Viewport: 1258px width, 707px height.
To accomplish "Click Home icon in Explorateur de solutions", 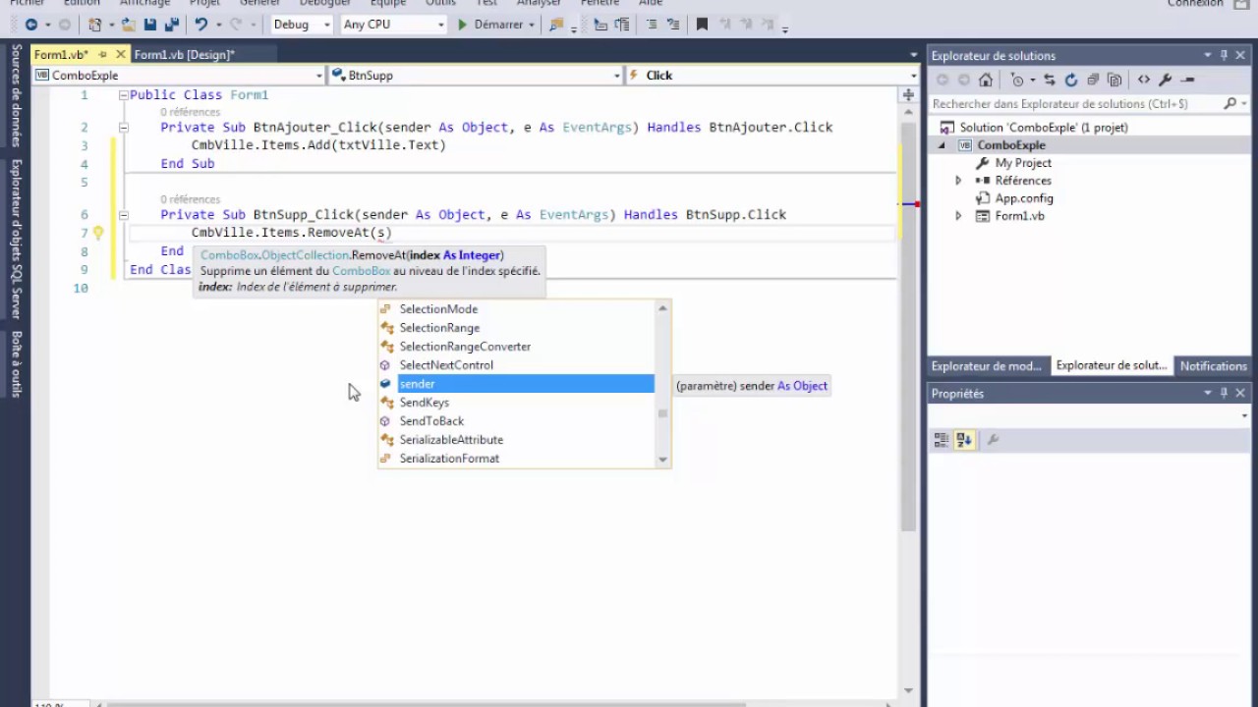I will coord(986,80).
